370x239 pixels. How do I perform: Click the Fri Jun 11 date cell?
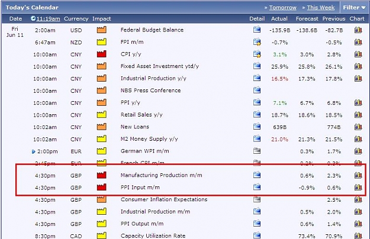coord(15,32)
